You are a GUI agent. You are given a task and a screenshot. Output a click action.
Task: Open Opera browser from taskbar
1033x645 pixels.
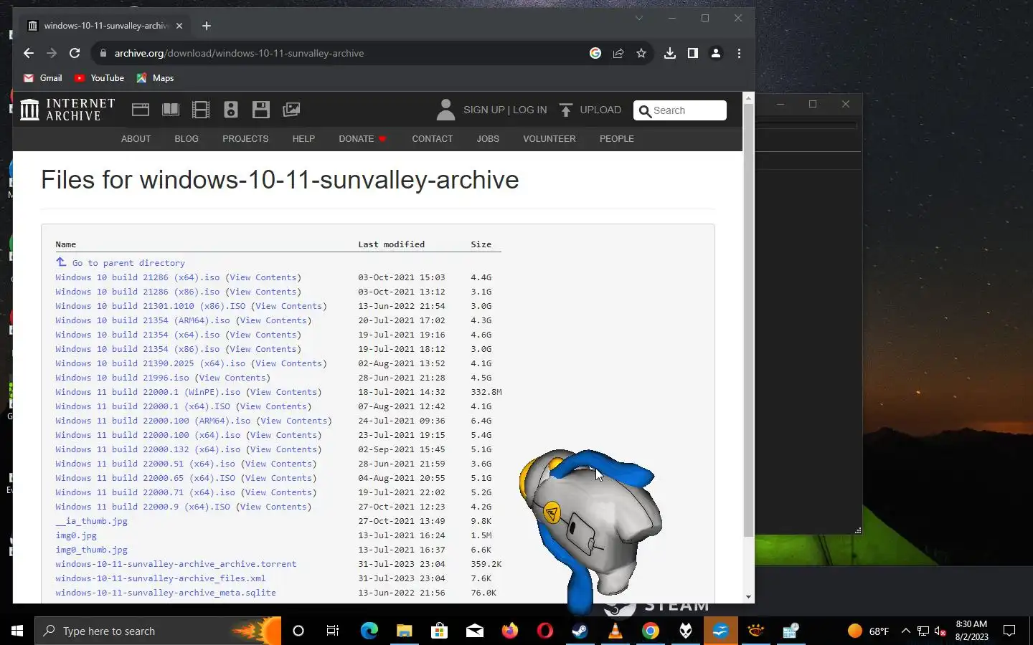(x=544, y=631)
